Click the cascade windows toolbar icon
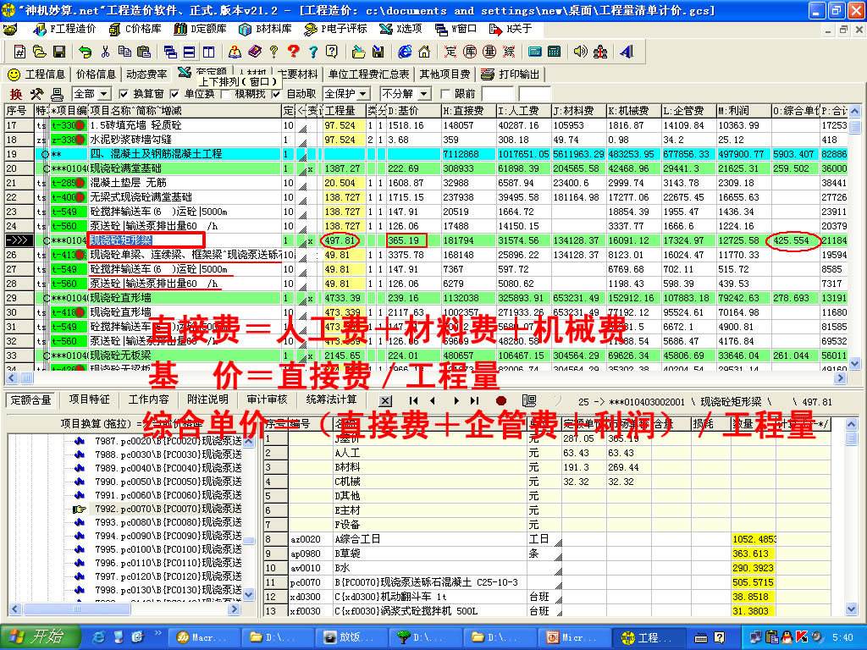This screenshot has height=650, width=867. pyautogui.click(x=170, y=52)
